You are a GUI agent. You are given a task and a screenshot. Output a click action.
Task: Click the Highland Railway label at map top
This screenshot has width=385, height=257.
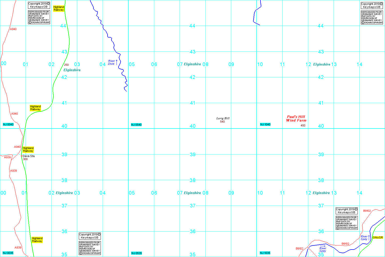coord(59,8)
